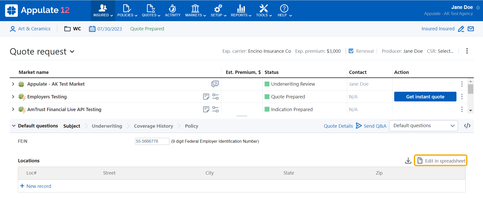Open the Default questions combo box
Screen dimensions: 483x198
pos(424,126)
